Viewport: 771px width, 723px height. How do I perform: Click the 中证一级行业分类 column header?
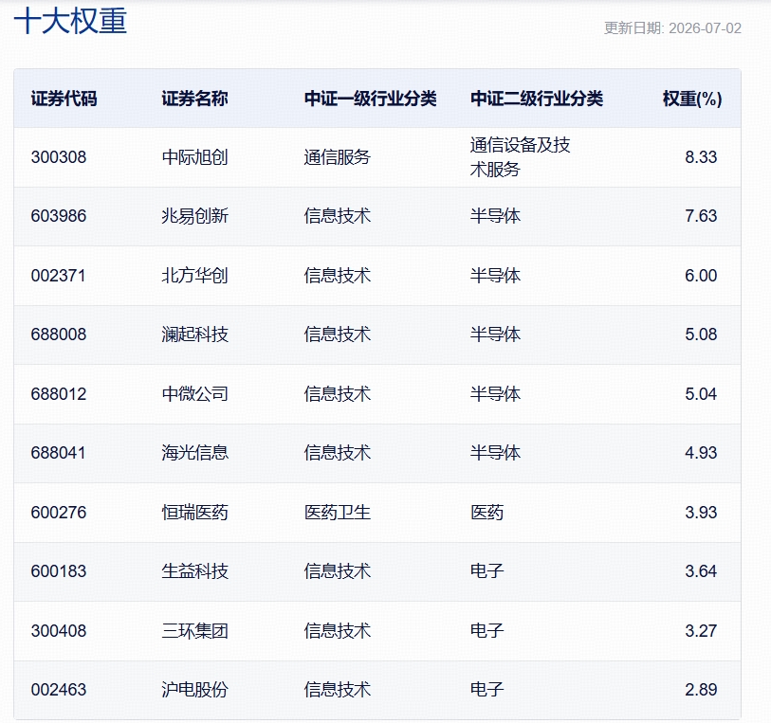pos(370,99)
